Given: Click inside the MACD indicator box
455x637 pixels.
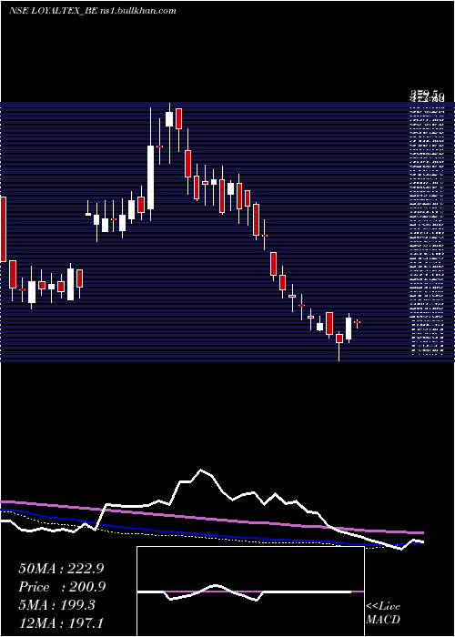Looking at the screenshot, I should pyautogui.click(x=250, y=591).
